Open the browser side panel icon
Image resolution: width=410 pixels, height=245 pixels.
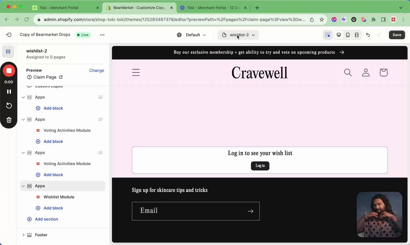point(383,20)
